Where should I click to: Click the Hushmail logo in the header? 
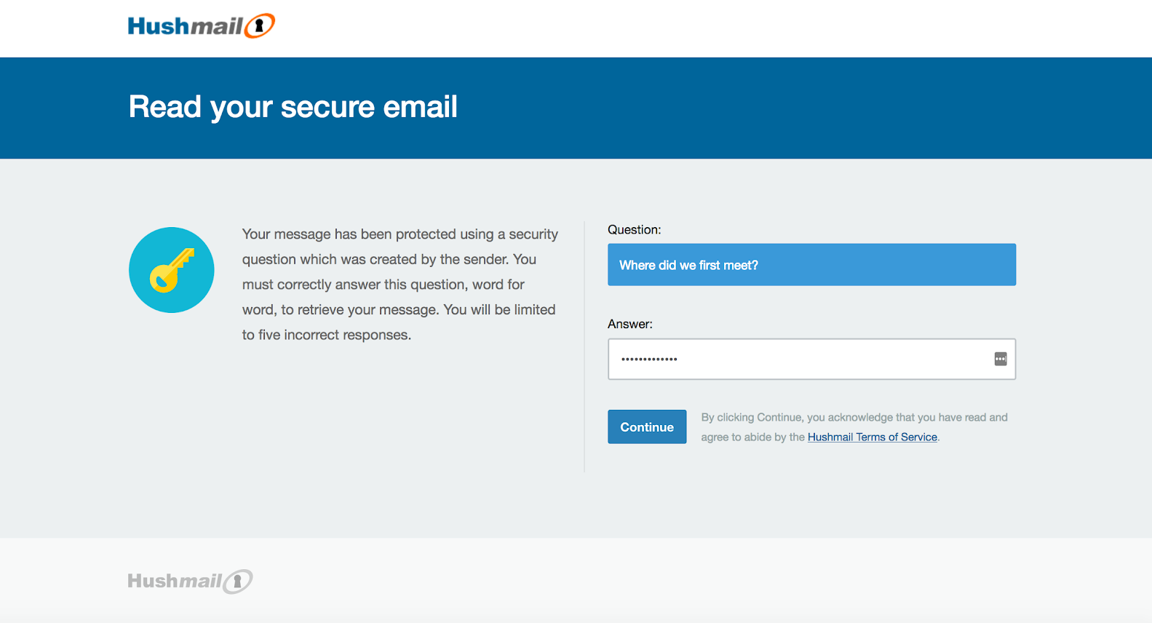pos(202,26)
